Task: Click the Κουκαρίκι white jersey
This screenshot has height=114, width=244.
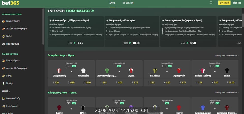Action: tap(83, 71)
